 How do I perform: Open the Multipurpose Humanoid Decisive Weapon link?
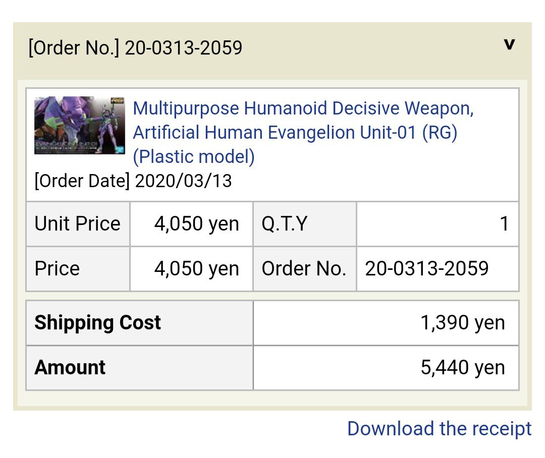(303, 132)
